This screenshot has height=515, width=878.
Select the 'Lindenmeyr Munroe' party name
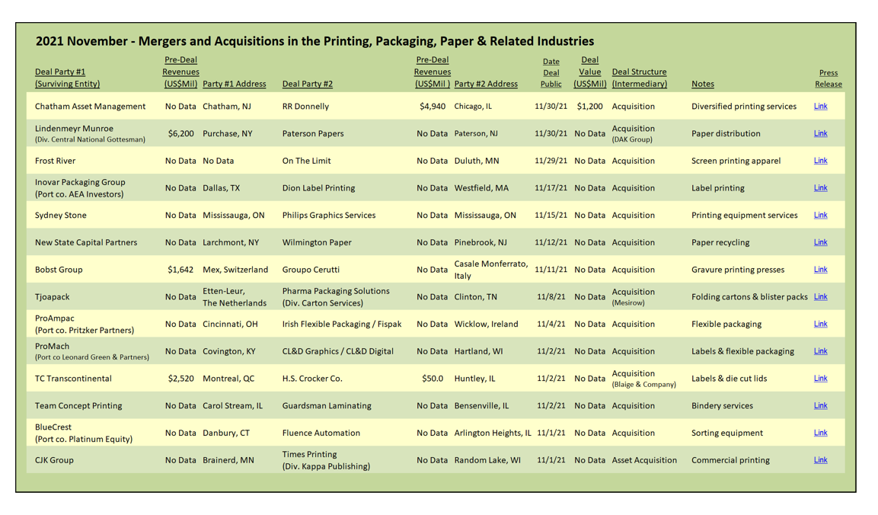pos(74,128)
